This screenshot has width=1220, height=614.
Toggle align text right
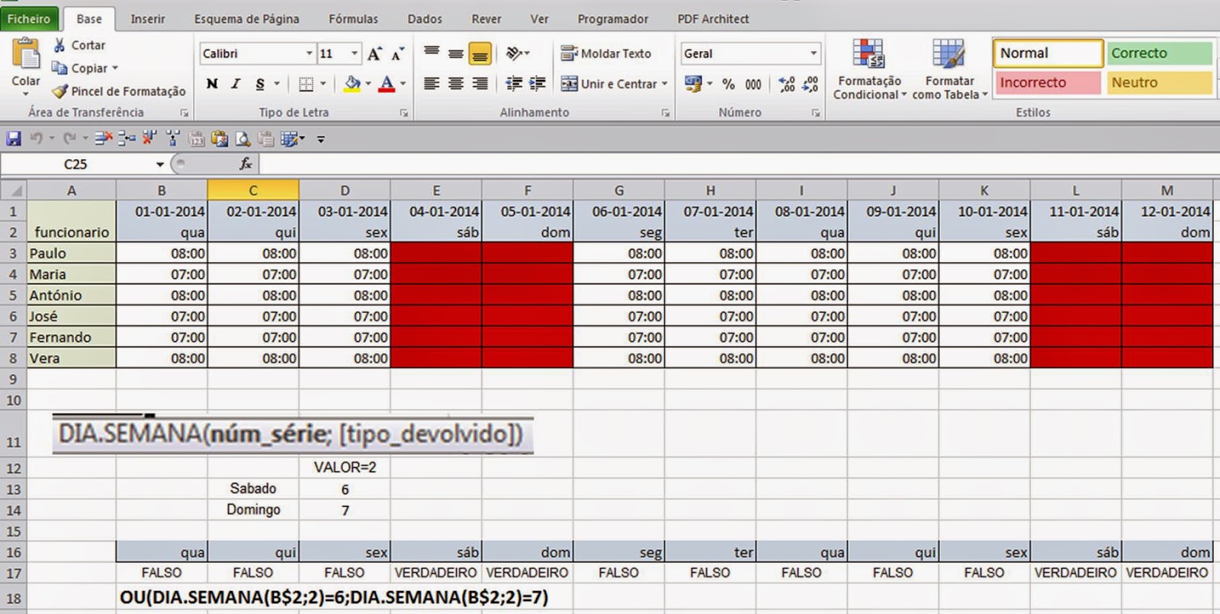pyautogui.click(x=480, y=84)
